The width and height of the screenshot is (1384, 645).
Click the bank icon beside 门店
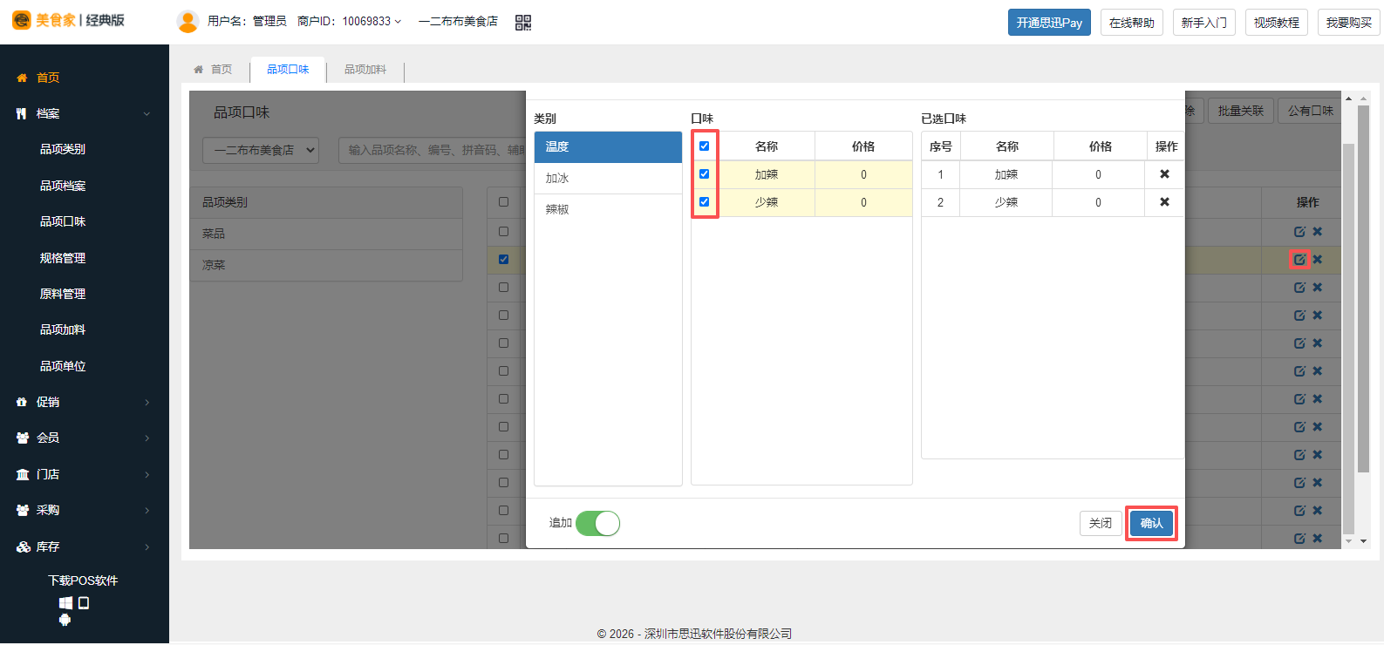[x=23, y=474]
